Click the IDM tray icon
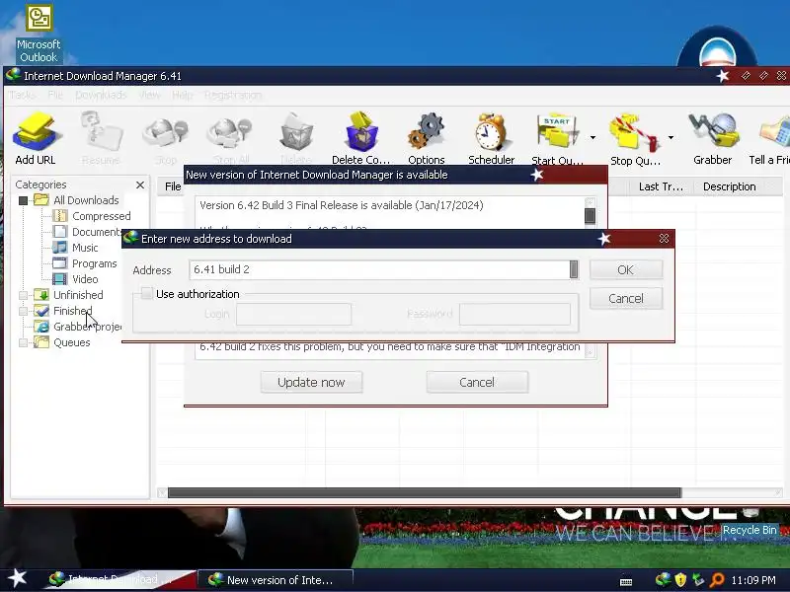Image resolution: width=790 pixels, height=592 pixels. click(663, 580)
